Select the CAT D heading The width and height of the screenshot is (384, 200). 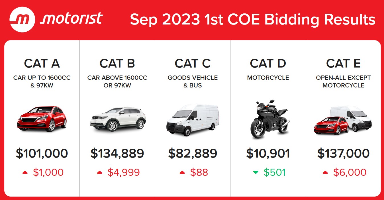tap(268, 63)
